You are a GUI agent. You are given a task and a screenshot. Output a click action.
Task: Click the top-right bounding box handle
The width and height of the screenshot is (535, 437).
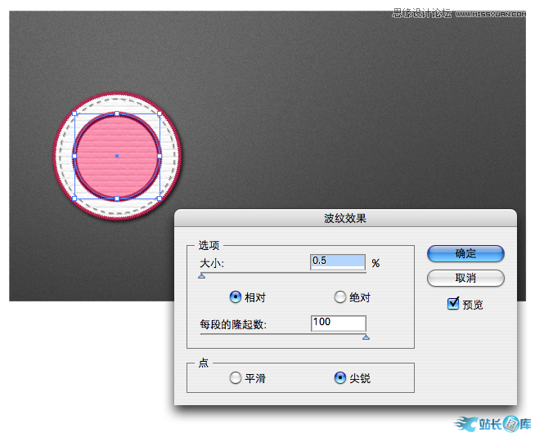click(x=159, y=114)
